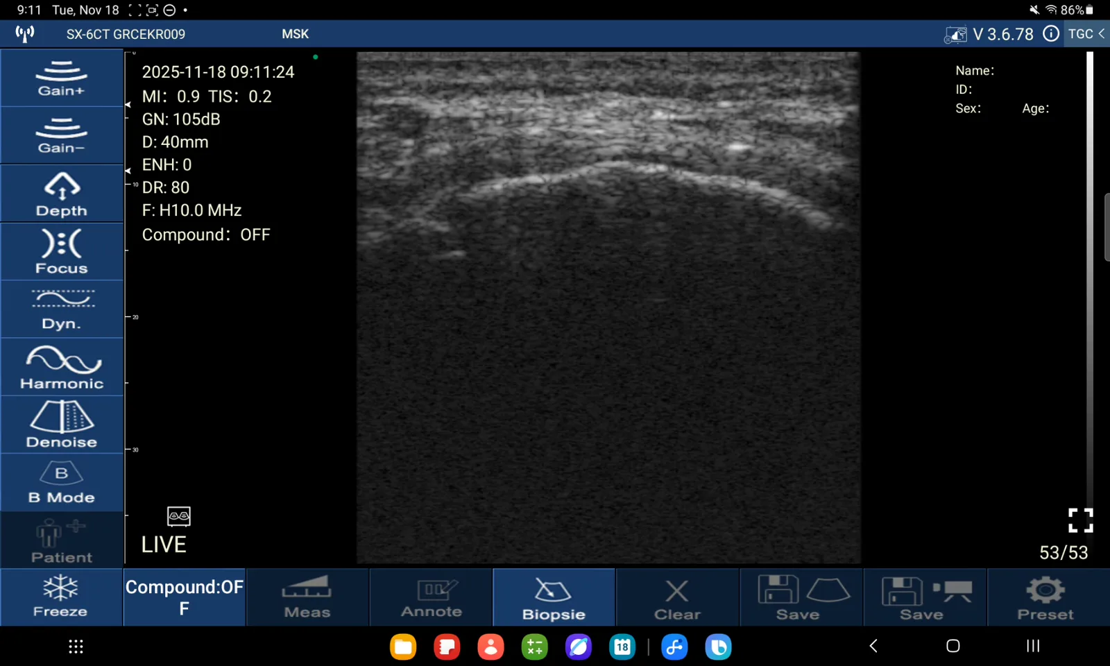Clear measurements with the Clear button
Screen dimensions: 1110x666
point(677,597)
